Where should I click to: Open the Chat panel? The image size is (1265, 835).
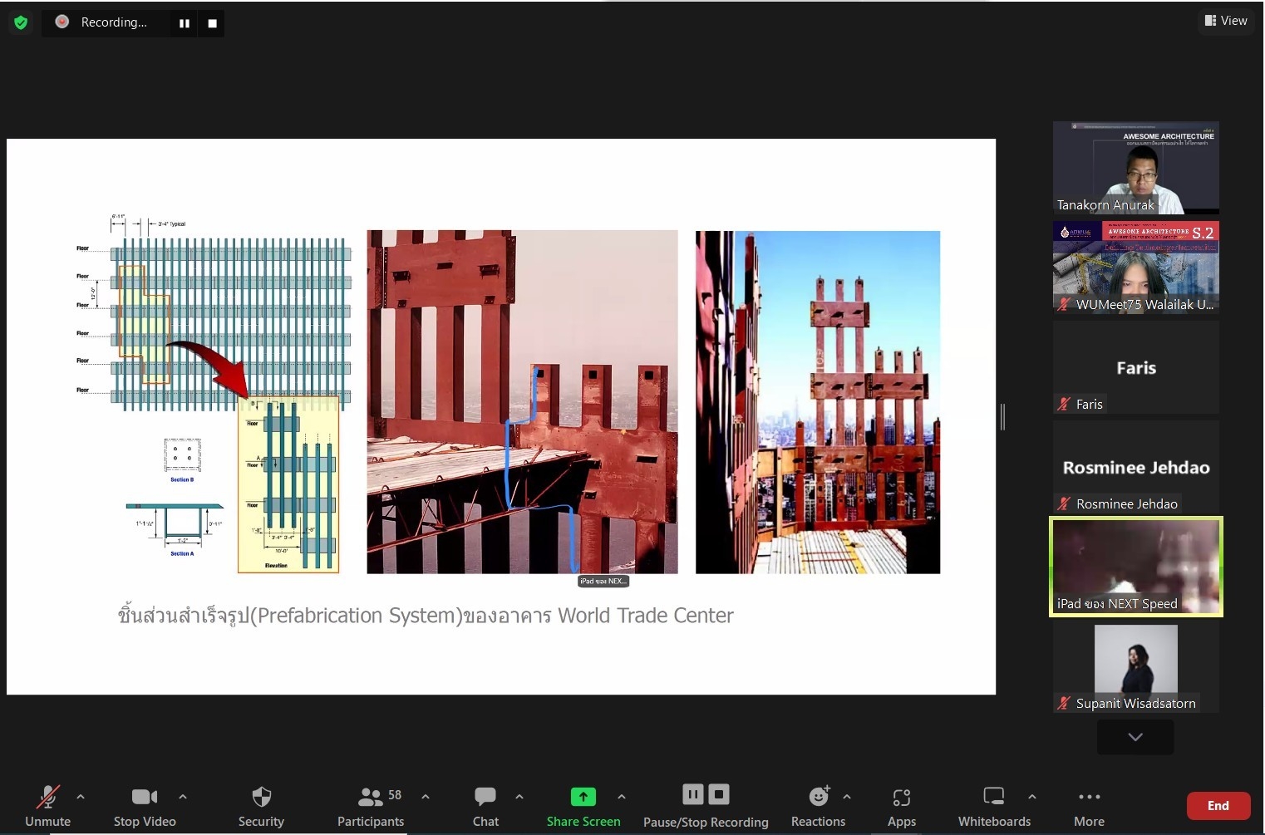coord(485,806)
